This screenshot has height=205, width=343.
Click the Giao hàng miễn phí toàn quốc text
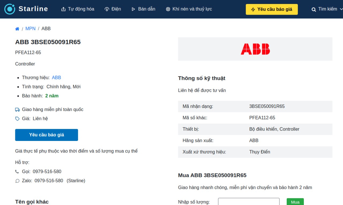tap(53, 109)
